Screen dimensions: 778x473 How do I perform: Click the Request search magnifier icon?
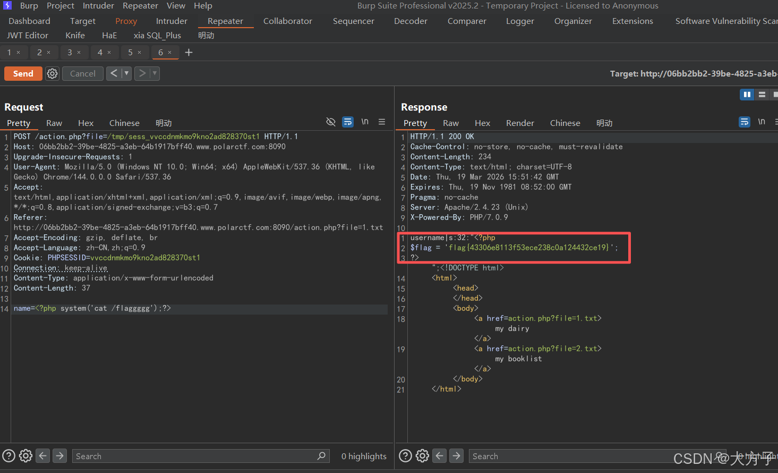[321, 455]
